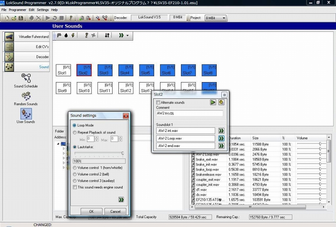Click green arrow next to AW-2 int.wav
Image resolution: width=336 pixels, height=227 pixels.
[221, 131]
